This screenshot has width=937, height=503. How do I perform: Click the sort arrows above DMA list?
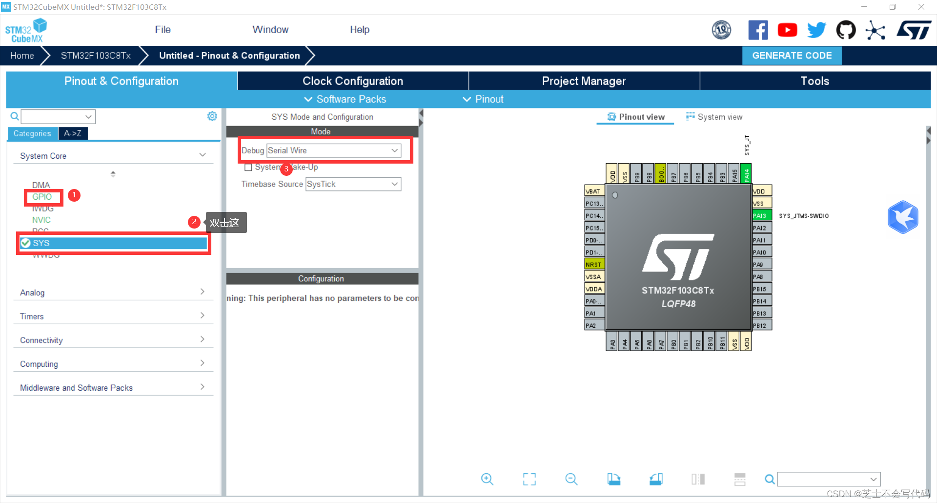113,174
